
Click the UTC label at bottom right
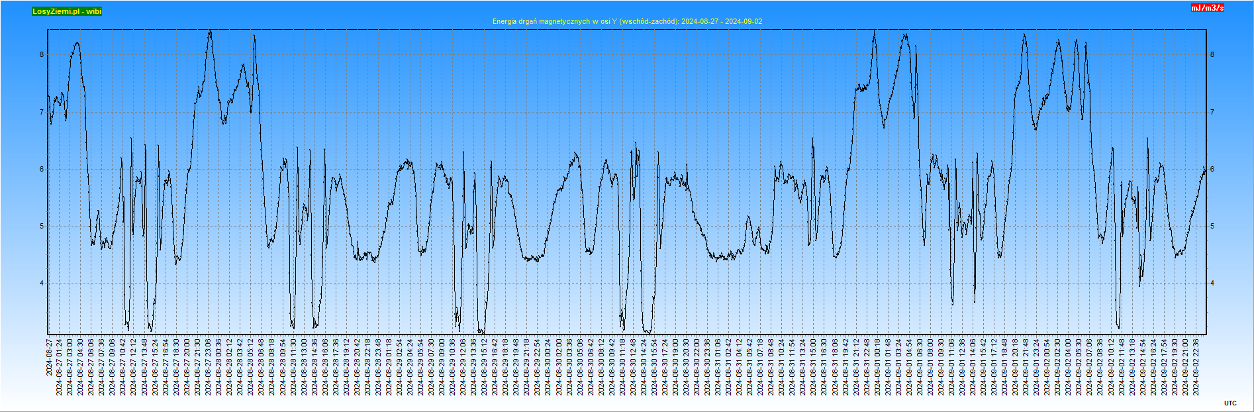[1230, 403]
